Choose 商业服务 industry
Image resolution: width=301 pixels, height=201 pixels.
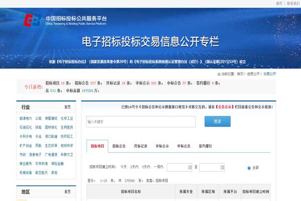[26, 163]
